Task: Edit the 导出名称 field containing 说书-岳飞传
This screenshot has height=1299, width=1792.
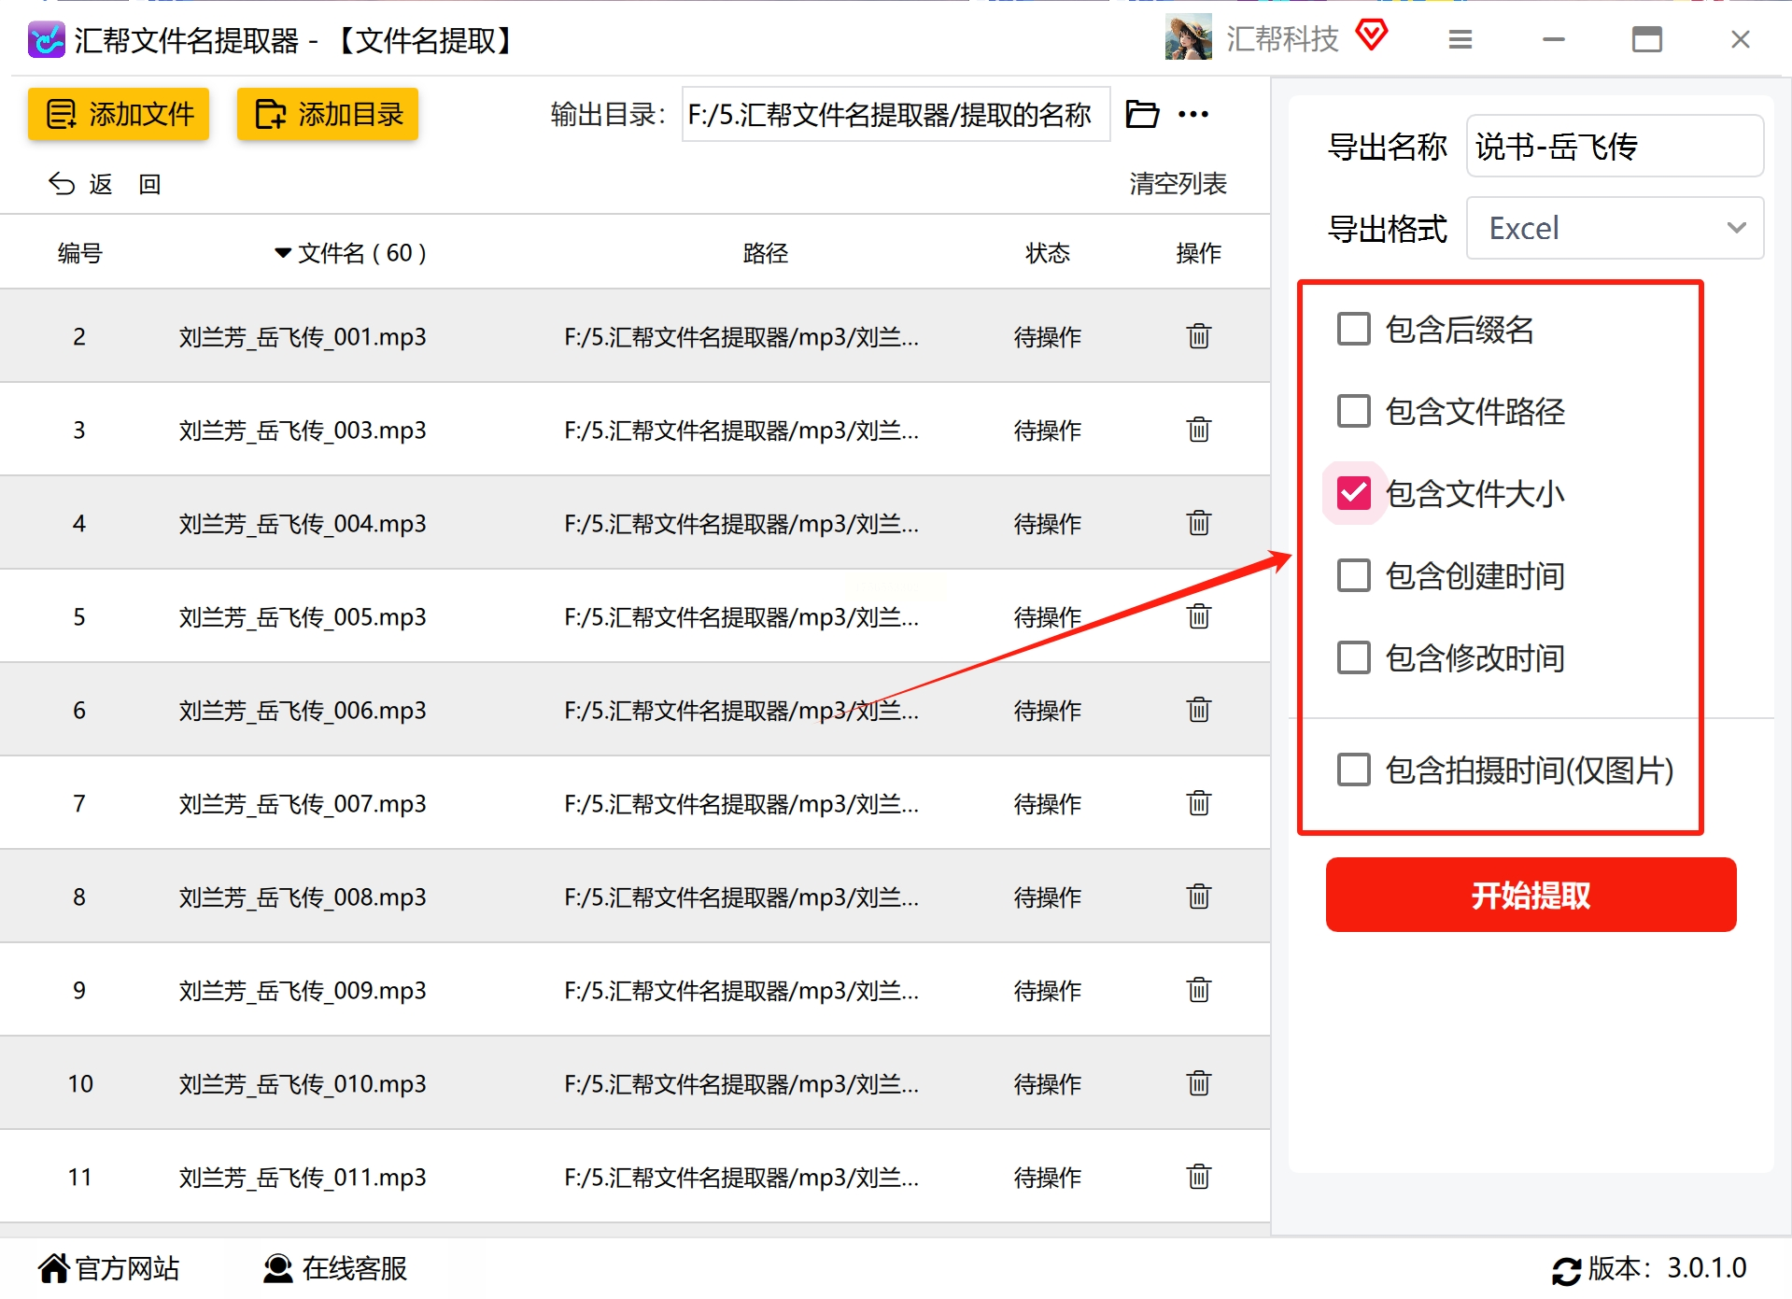Action: click(x=1615, y=146)
